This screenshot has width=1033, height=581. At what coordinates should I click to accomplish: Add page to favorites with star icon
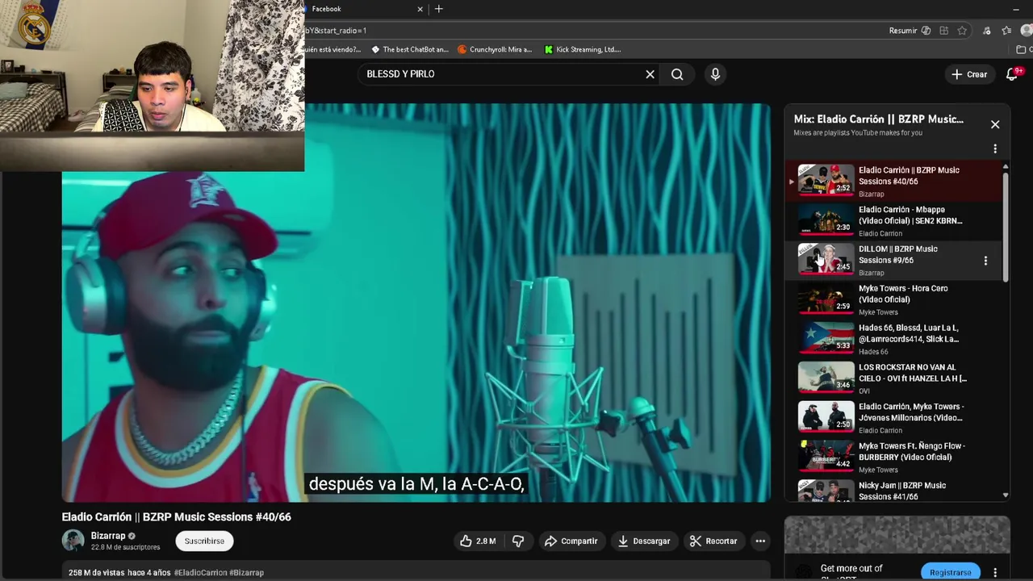[x=962, y=31]
